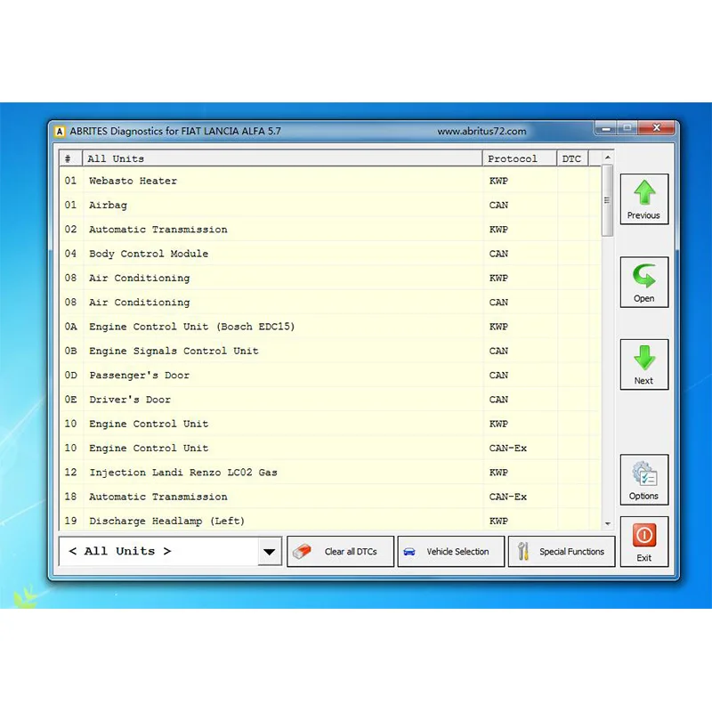Select Injection Landi Renzo LC02 Gas row

pos(330,473)
